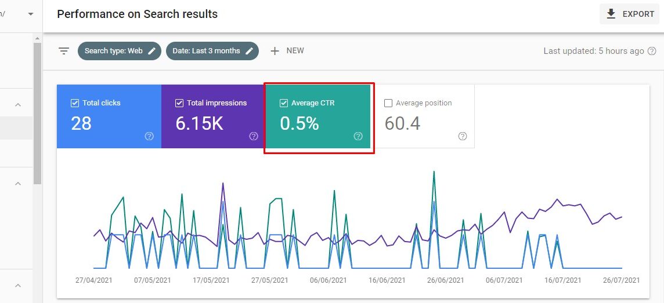Image resolution: width=664 pixels, height=303 pixels.
Task: Open help on Average position card
Action: (x=463, y=136)
